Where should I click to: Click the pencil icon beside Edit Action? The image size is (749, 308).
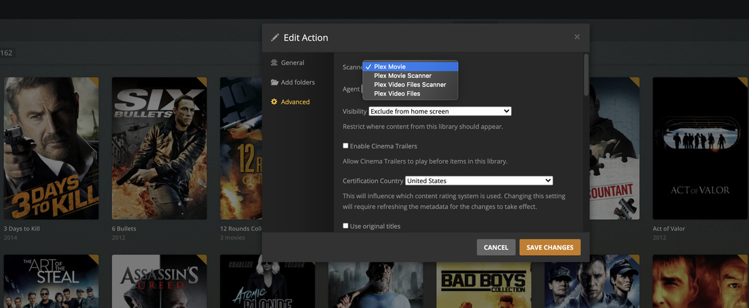275,38
